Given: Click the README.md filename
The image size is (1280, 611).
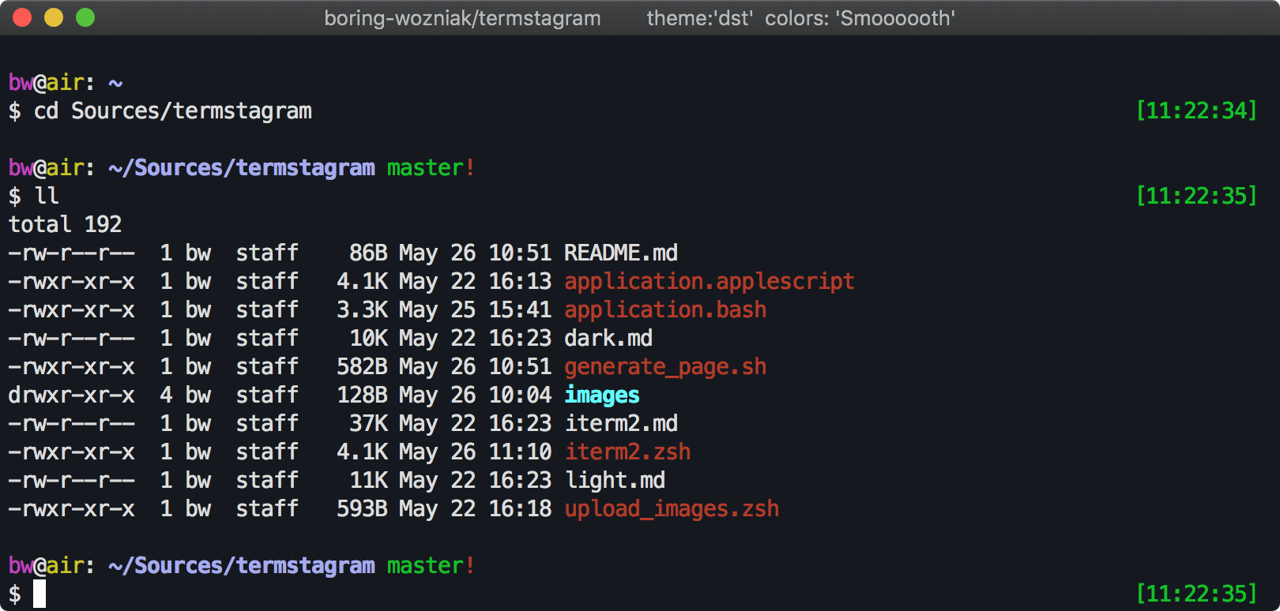Looking at the screenshot, I should click(x=620, y=253).
